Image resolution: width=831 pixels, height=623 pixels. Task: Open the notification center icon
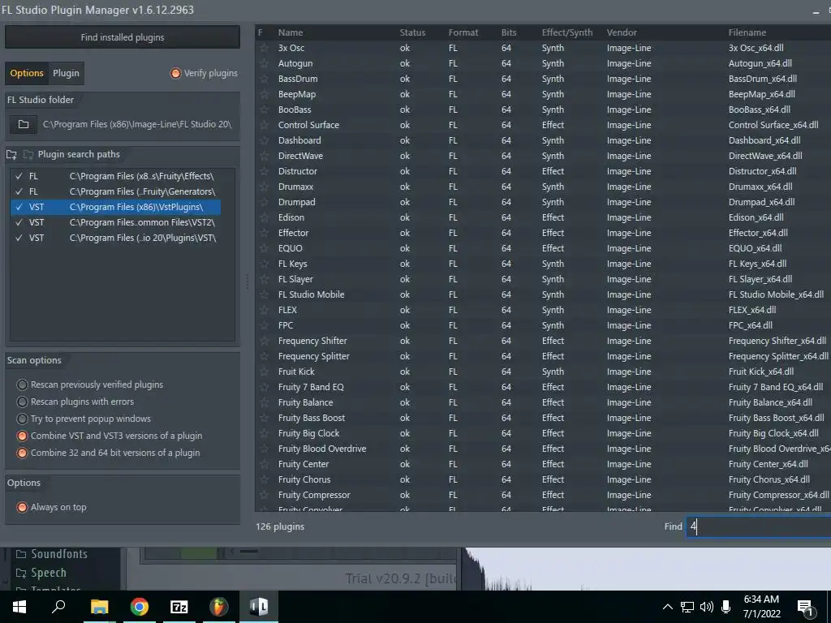(806, 607)
